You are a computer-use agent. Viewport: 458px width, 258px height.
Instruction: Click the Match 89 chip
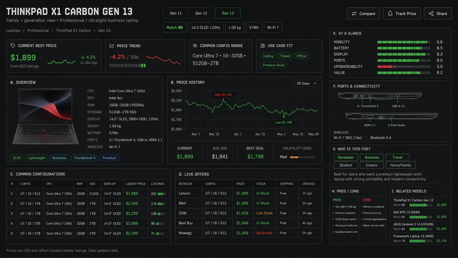[x=174, y=27]
